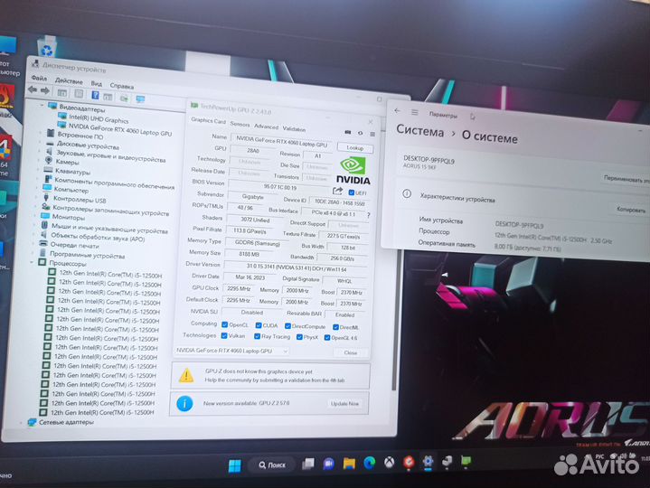Select Intel(R) UHD Graphics tree item

pyautogui.click(x=99, y=119)
